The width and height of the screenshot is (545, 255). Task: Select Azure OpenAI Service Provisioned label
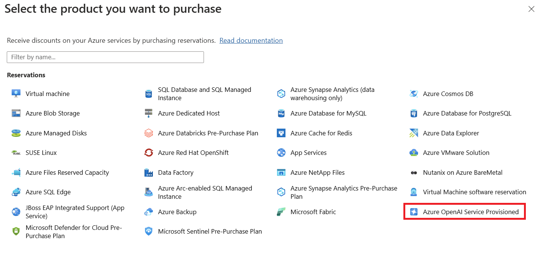click(x=471, y=212)
